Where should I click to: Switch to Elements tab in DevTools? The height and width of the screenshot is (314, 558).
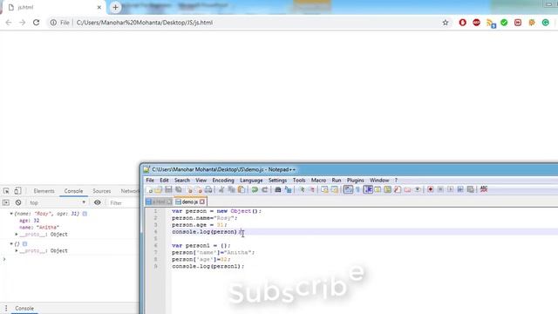point(44,191)
